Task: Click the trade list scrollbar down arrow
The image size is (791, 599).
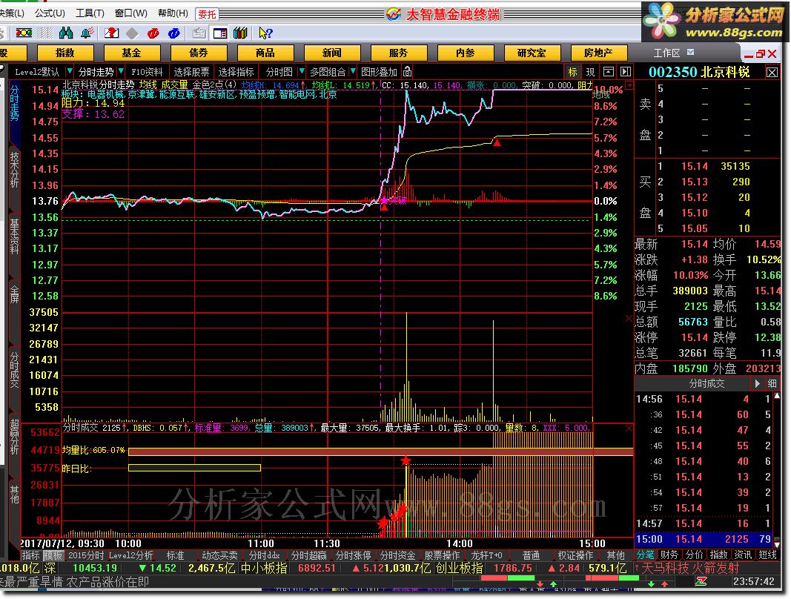Action: [778, 544]
